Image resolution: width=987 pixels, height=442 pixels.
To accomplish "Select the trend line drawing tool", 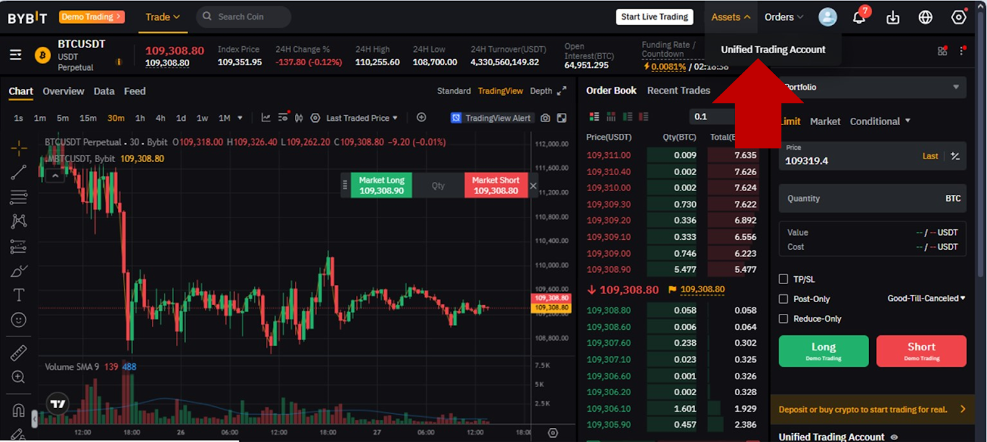I will 19,173.
